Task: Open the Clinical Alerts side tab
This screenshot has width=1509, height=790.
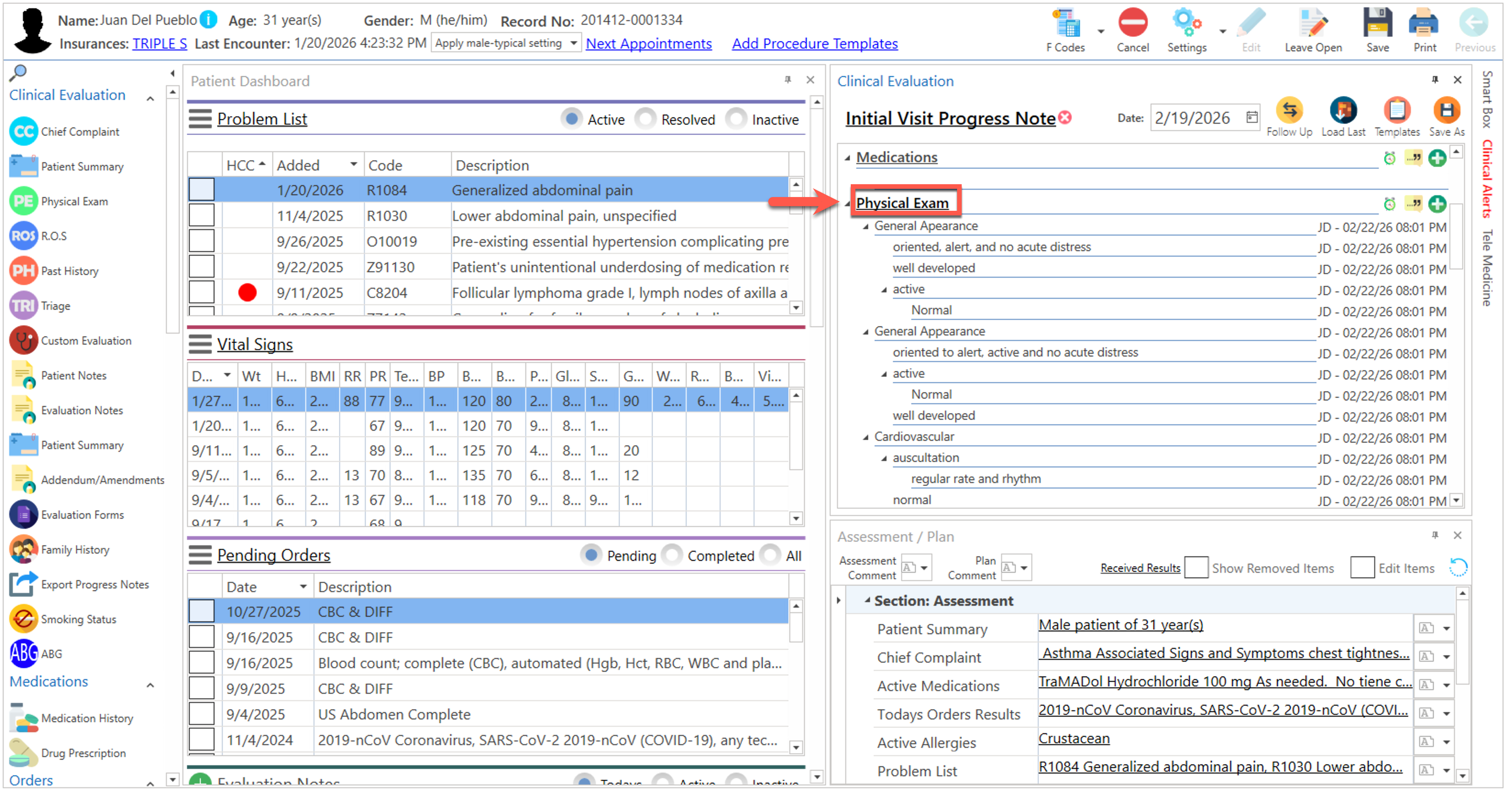Action: [1487, 179]
